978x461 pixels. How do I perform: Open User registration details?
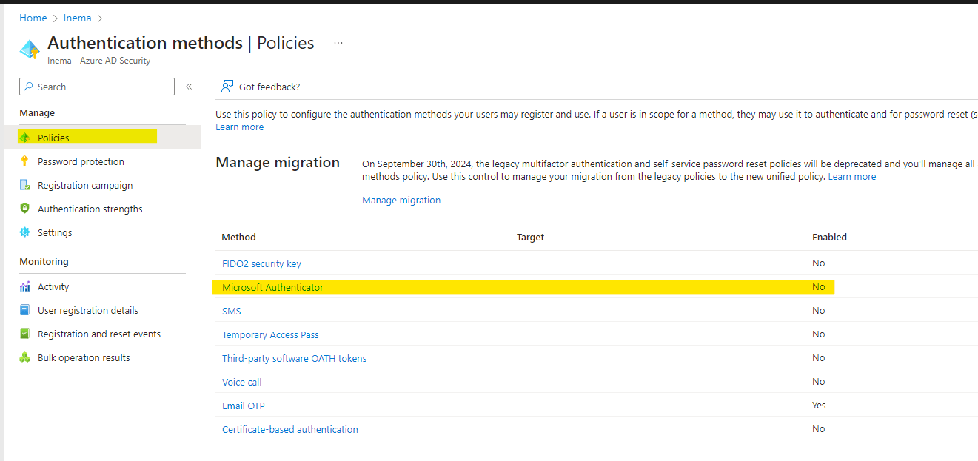point(88,310)
